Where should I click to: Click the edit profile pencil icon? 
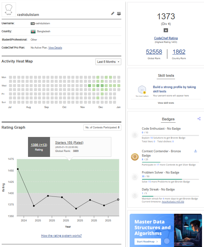coord(113,14)
